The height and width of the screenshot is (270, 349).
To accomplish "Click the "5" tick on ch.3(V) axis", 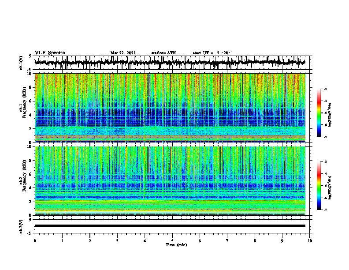I will tap(31, 220).
